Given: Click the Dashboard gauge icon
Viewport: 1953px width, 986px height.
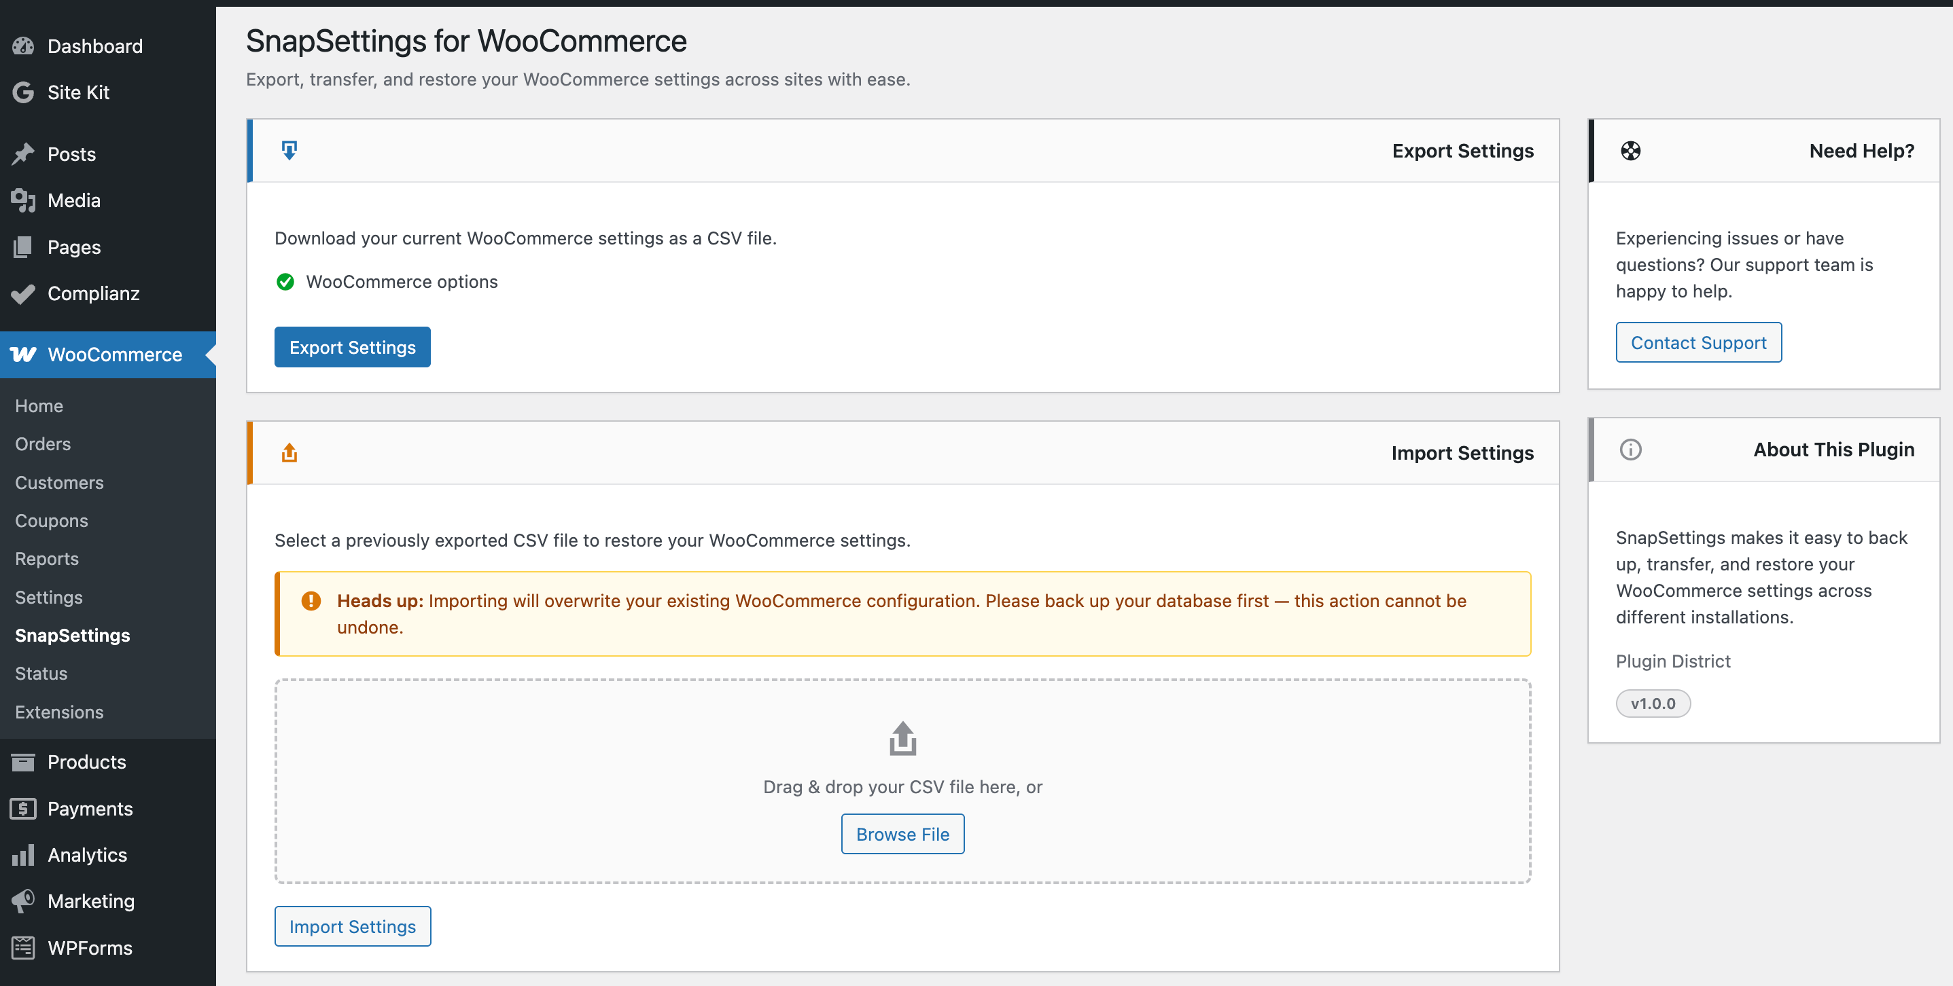Looking at the screenshot, I should click(22, 46).
